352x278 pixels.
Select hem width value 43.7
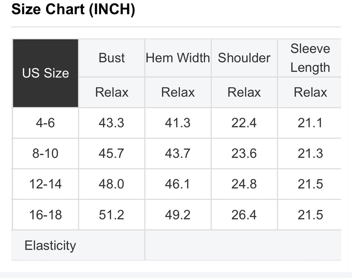(x=178, y=153)
